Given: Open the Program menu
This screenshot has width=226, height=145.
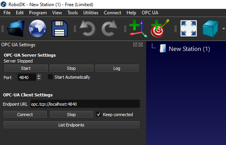Looking at the screenshot, I should point(38,13).
